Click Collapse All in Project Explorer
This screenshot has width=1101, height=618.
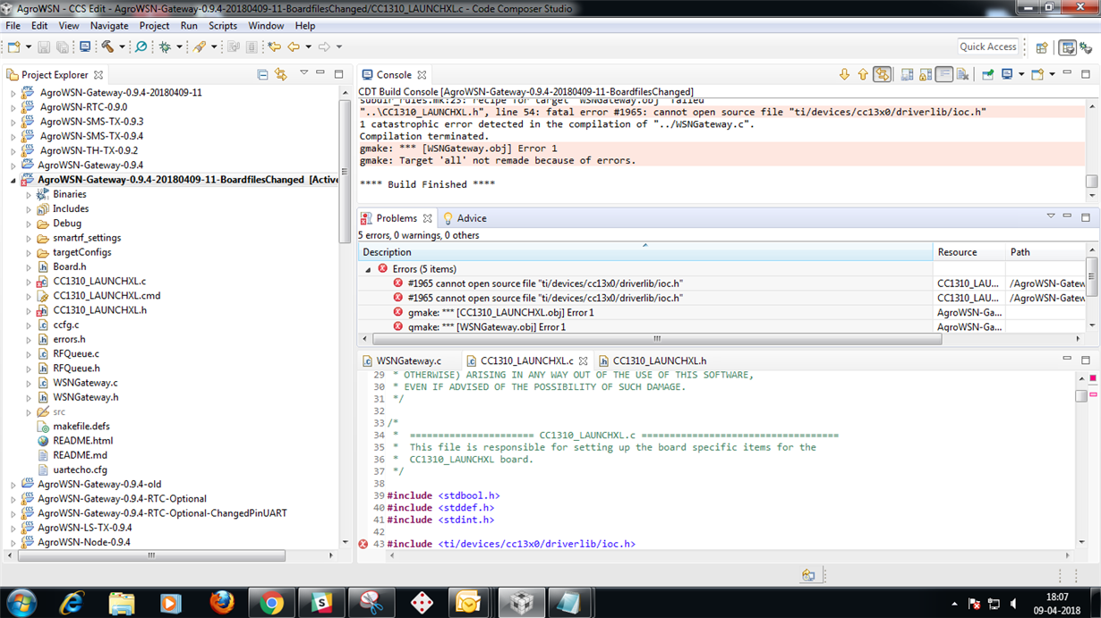click(262, 75)
